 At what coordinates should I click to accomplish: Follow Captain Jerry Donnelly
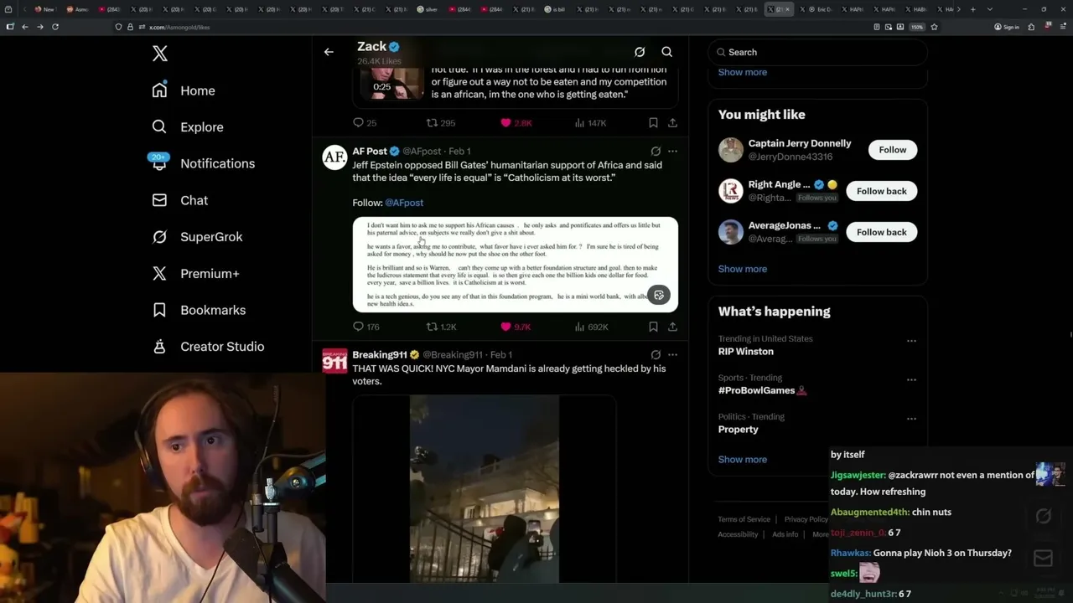tap(893, 150)
